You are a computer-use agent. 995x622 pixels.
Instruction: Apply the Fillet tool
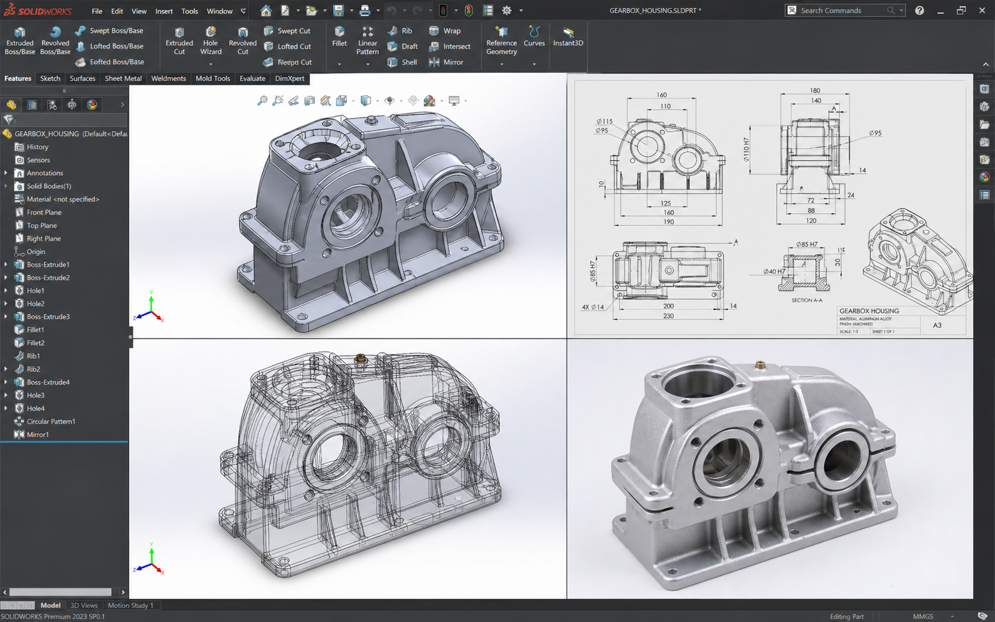(339, 37)
